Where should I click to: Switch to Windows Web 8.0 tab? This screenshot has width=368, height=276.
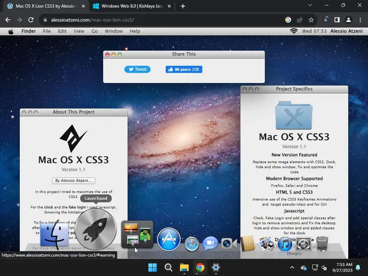(x=132, y=6)
